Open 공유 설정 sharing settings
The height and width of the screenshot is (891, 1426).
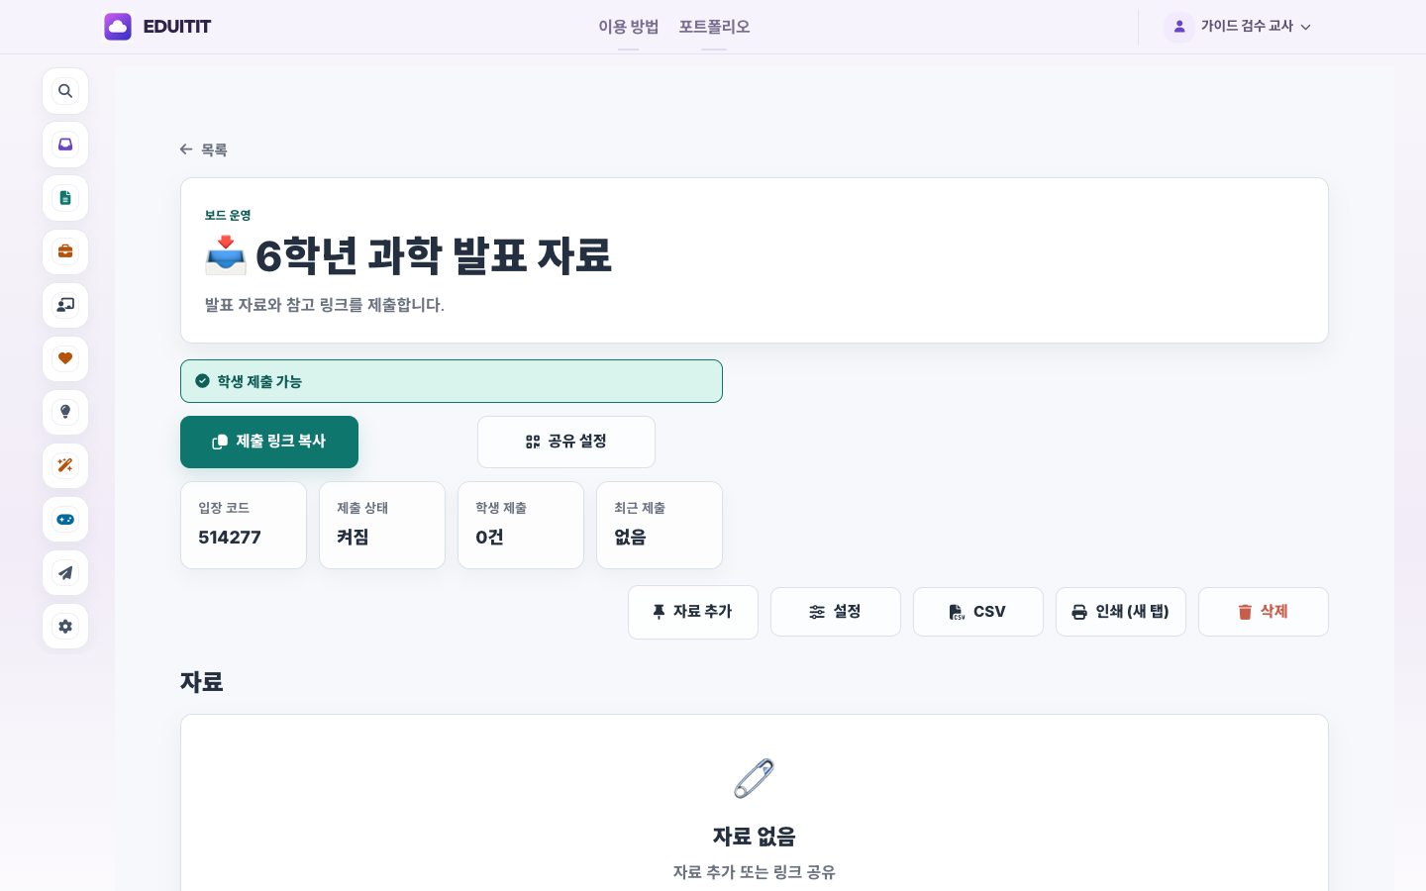[566, 442]
